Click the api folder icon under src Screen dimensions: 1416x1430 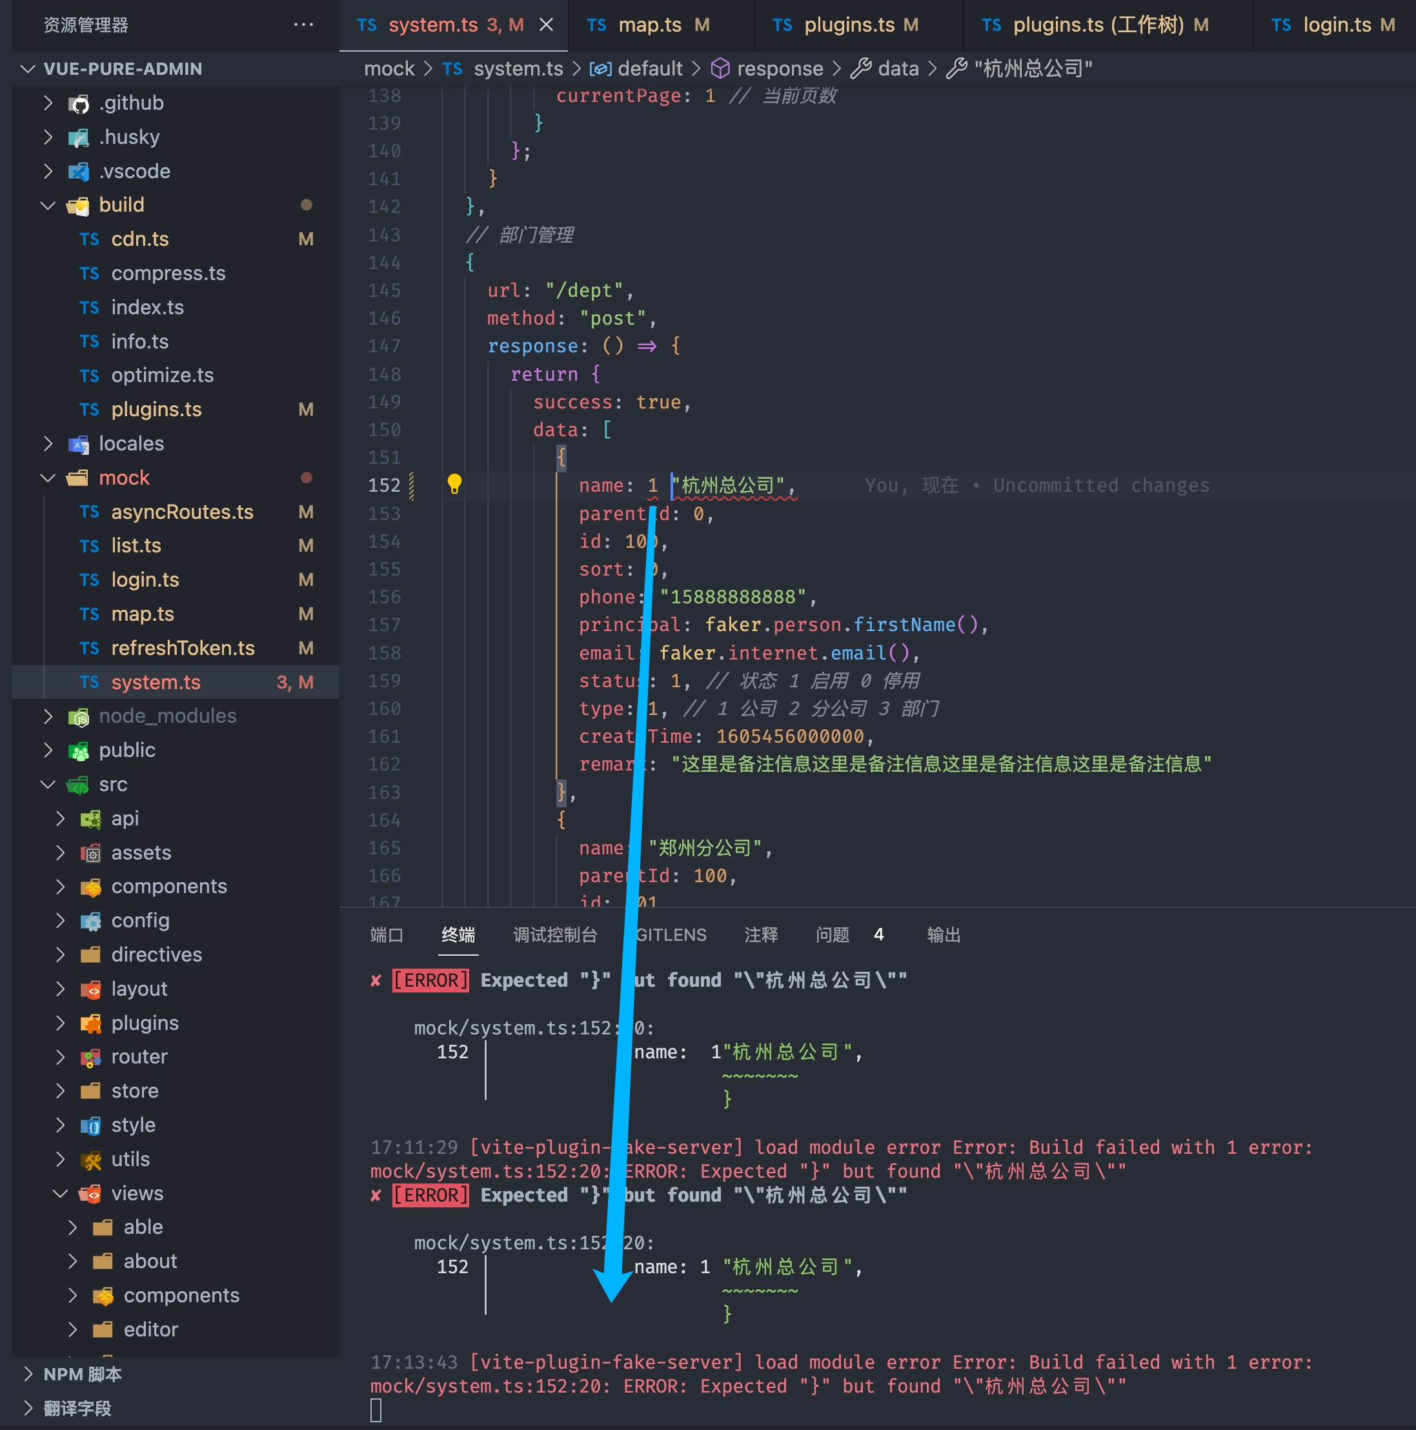click(90, 819)
